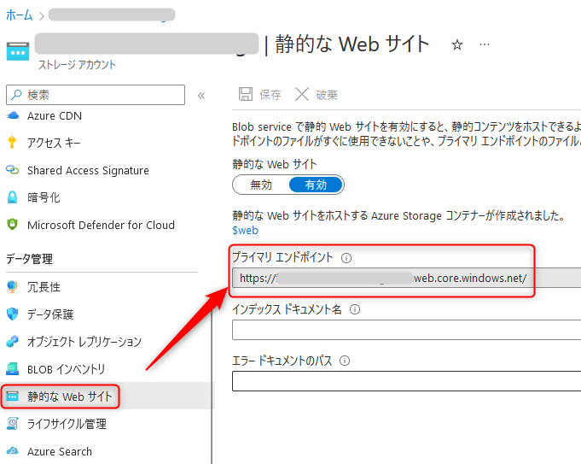The height and width of the screenshot is (464, 581).
Task: Click the magnifier icon in search box
Action: coord(16,95)
